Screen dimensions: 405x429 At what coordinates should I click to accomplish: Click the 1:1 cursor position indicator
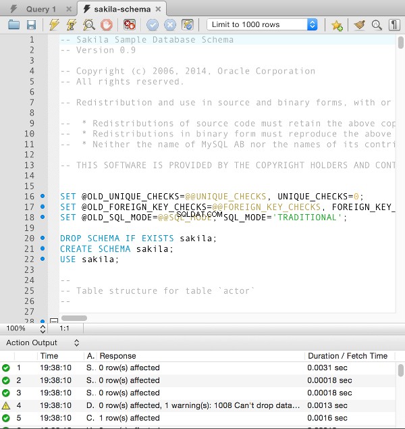65,328
